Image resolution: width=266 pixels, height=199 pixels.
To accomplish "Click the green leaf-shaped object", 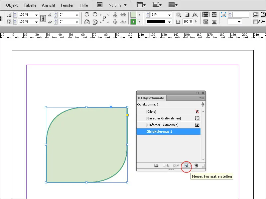I will coord(87,145).
